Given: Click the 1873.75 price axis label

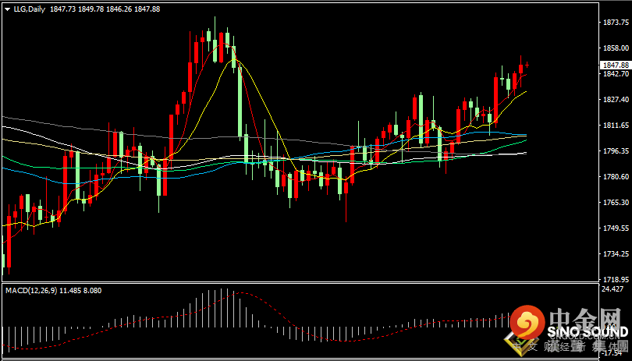Looking at the screenshot, I should 617,23.
